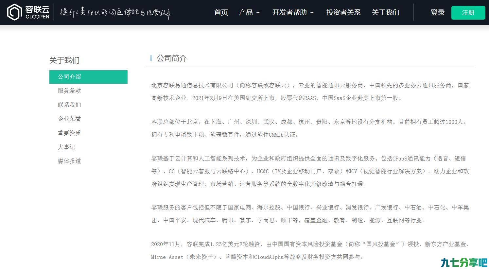Select 公司介绍 in the sidebar
Screen dimensions: 489x269
tap(88, 77)
